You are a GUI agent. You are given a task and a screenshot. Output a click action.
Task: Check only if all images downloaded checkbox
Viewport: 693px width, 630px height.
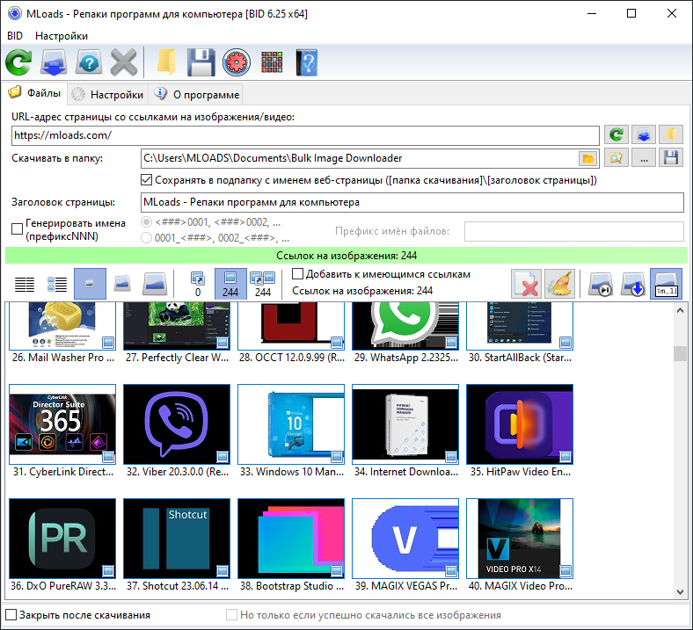point(231,614)
